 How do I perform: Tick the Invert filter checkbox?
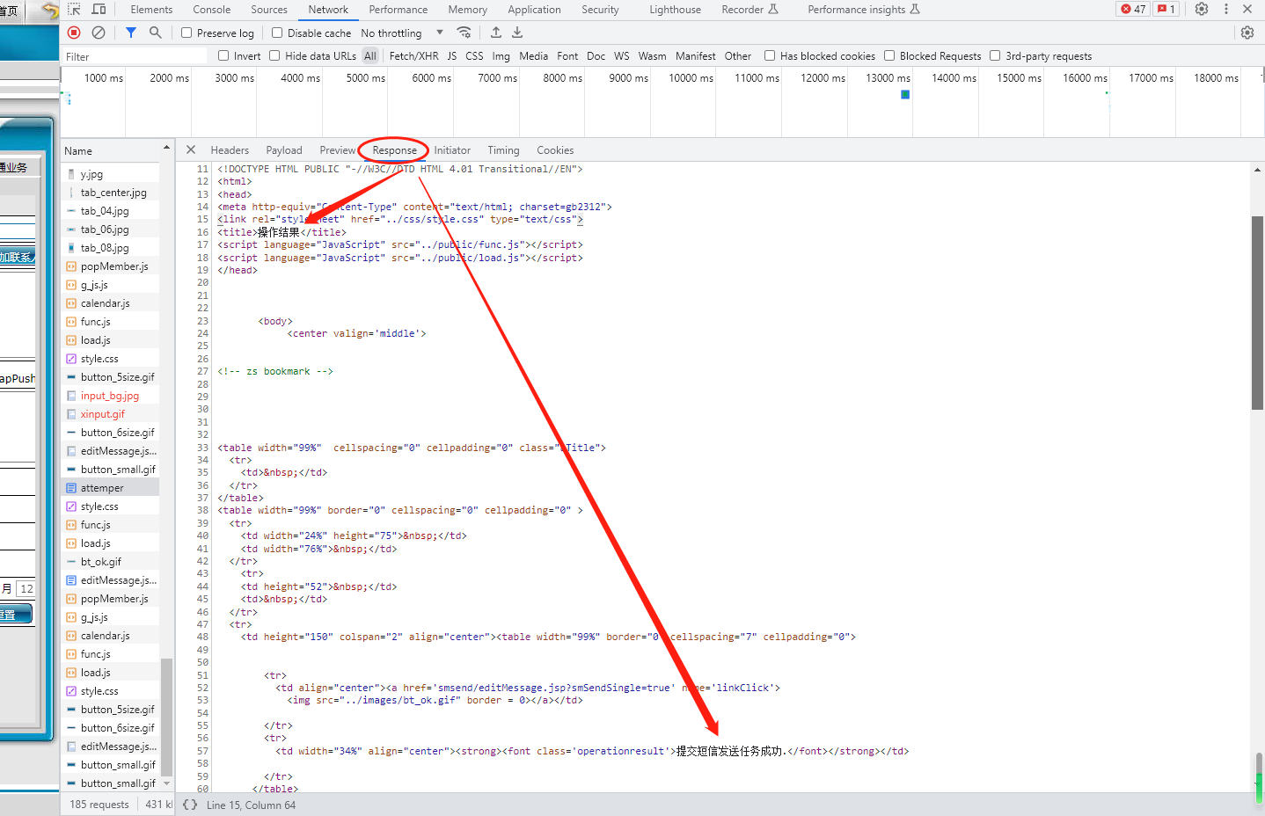click(223, 55)
